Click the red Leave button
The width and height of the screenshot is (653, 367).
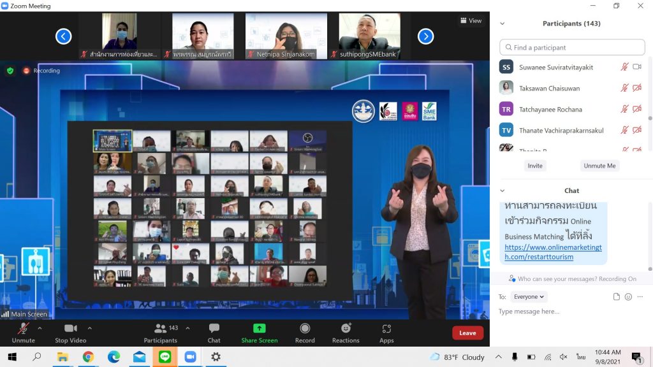pyautogui.click(x=467, y=333)
